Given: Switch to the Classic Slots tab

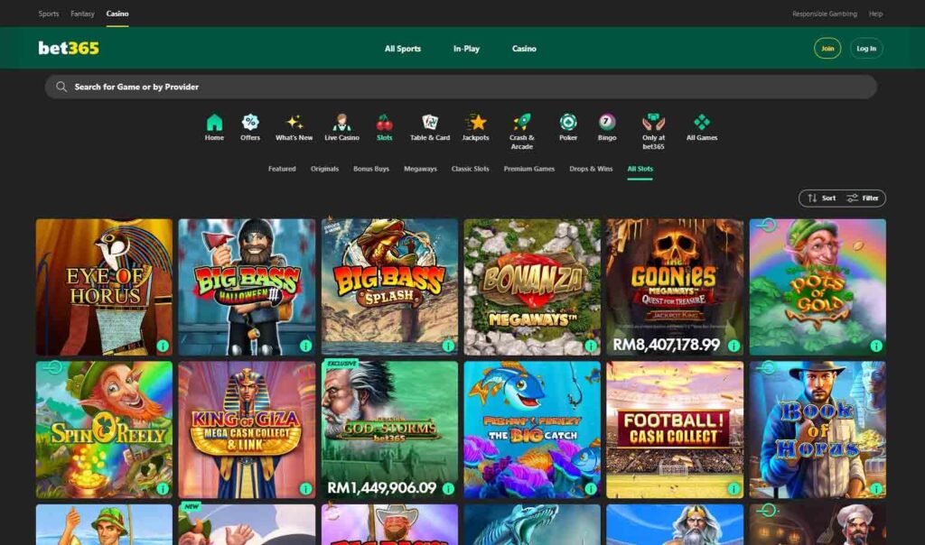Looking at the screenshot, I should 470,169.
